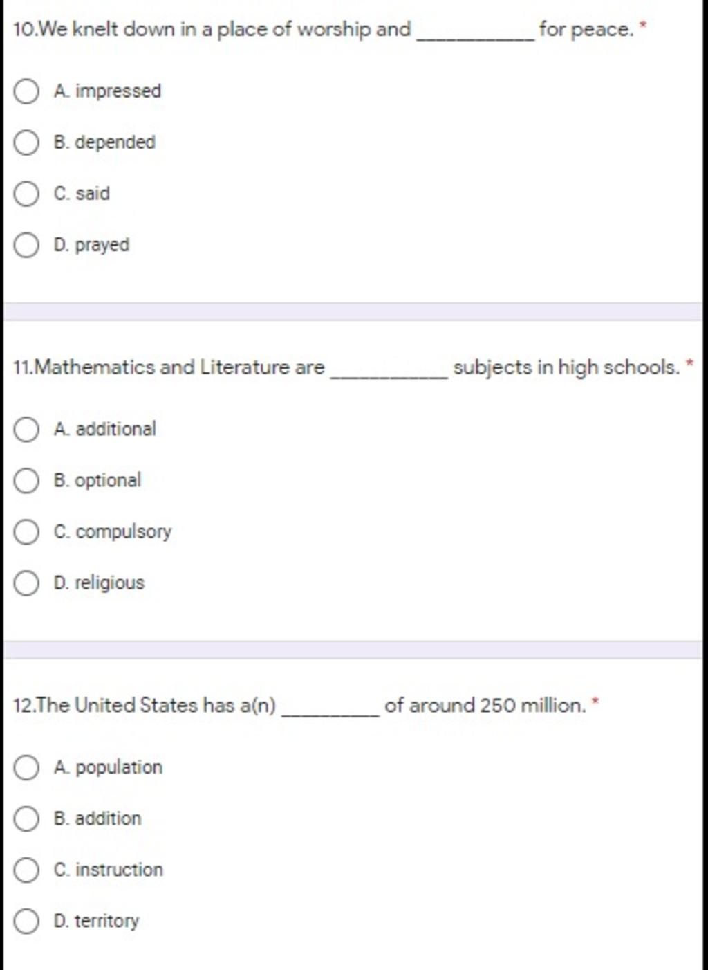
Task: Mark D. prayed as the answer
Action: 26,245
